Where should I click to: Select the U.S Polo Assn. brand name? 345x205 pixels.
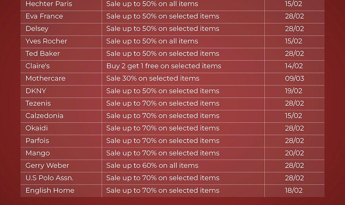(x=49, y=178)
